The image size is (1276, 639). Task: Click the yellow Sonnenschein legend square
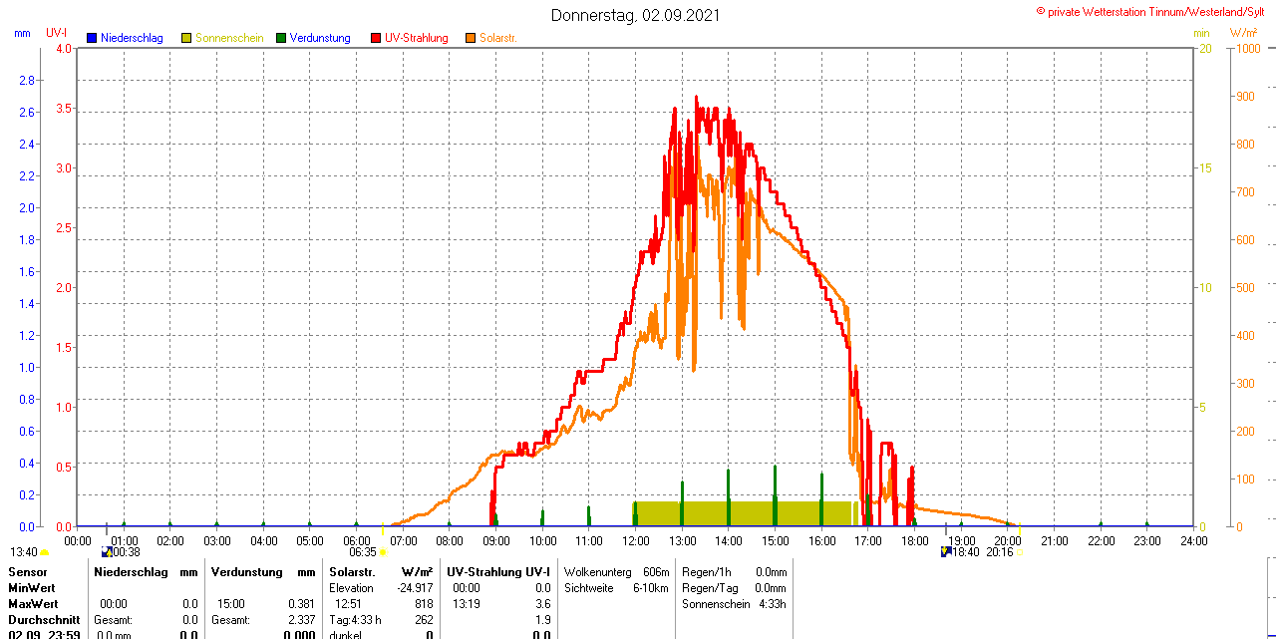tap(186, 38)
